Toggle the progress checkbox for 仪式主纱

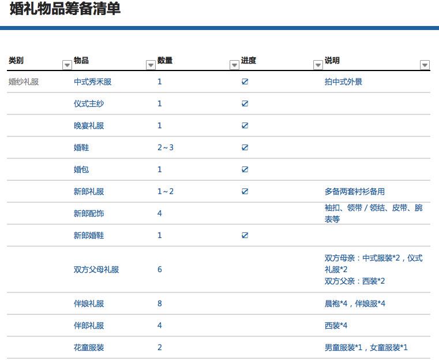(x=245, y=103)
